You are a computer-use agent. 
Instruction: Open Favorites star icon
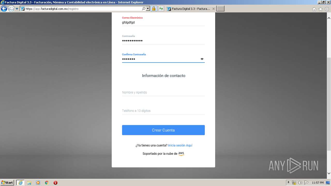pos(320,9)
